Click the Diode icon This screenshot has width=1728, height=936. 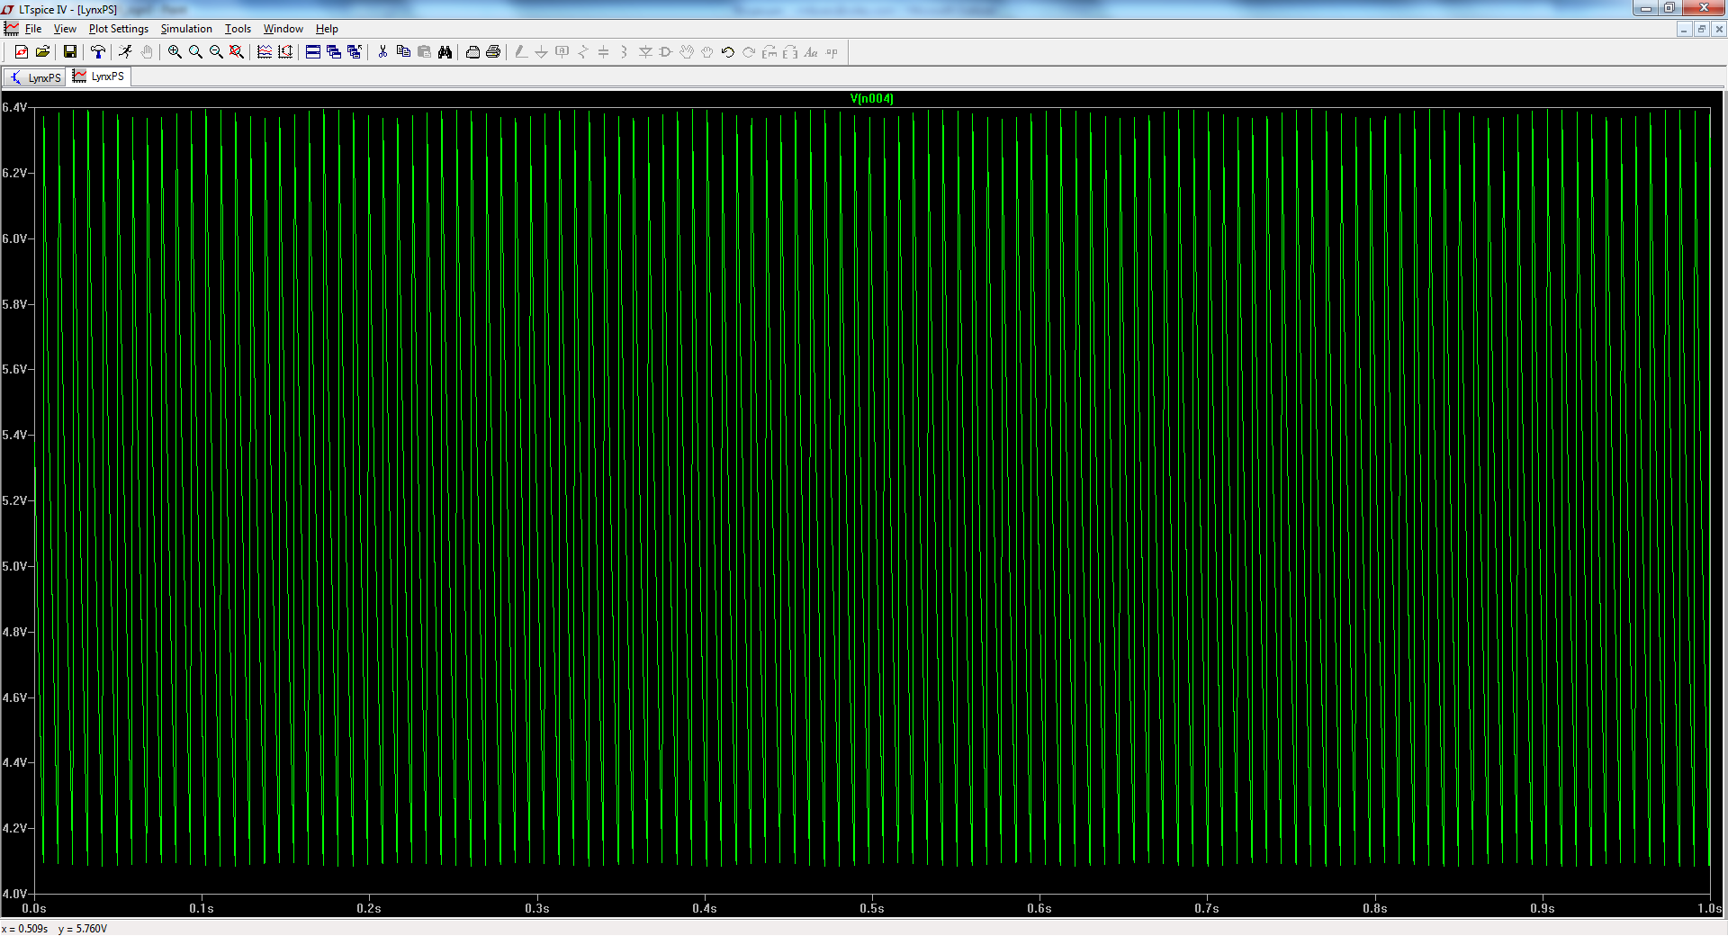tap(645, 52)
